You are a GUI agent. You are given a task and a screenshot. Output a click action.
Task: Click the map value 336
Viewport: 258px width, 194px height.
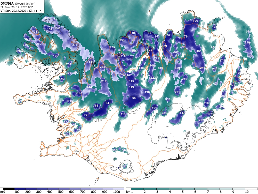(25, 45)
